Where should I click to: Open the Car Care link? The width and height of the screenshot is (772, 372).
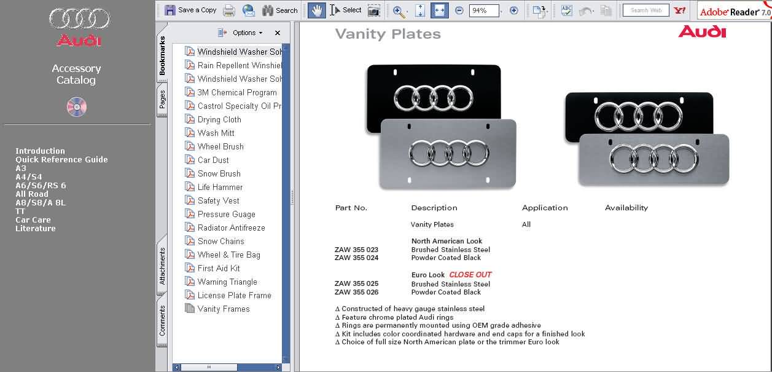tap(33, 220)
